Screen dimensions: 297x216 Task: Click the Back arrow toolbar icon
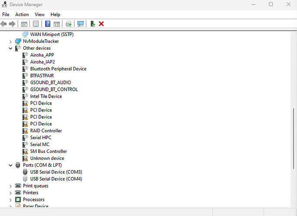coord(3,24)
